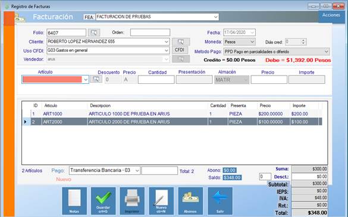The height and width of the screenshot is (217, 348).
Task: Open the Artículo combo box arrow
Action: [86, 80]
